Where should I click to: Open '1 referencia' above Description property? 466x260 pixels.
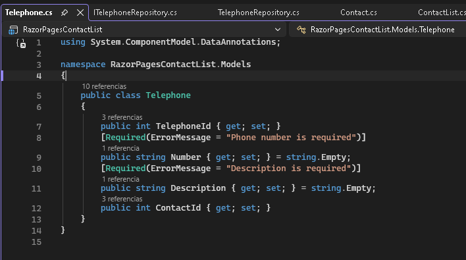pyautogui.click(x=120, y=179)
